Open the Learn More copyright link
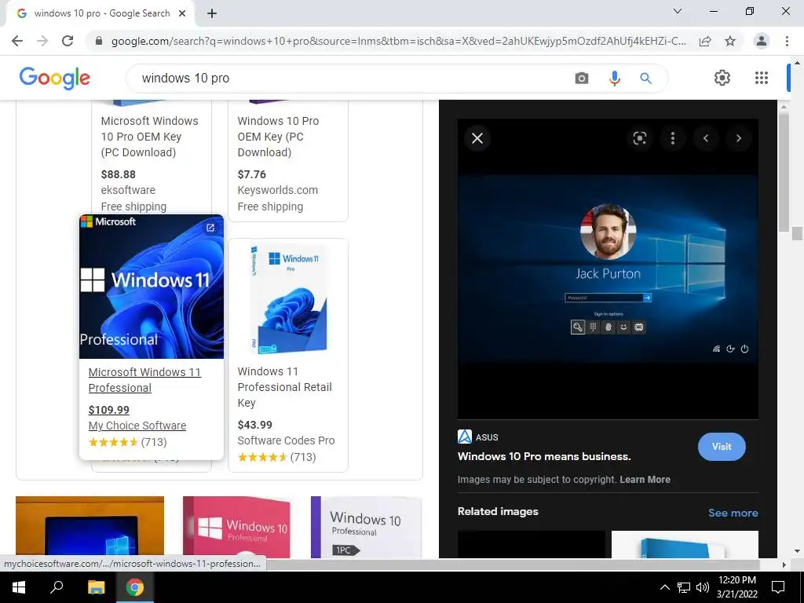The height and width of the screenshot is (603, 804). [645, 480]
